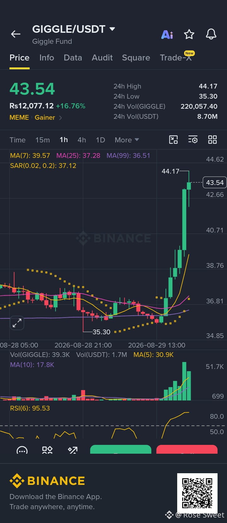The image size is (227, 523).
Task: Switch to the Audit tab
Action: (x=102, y=58)
